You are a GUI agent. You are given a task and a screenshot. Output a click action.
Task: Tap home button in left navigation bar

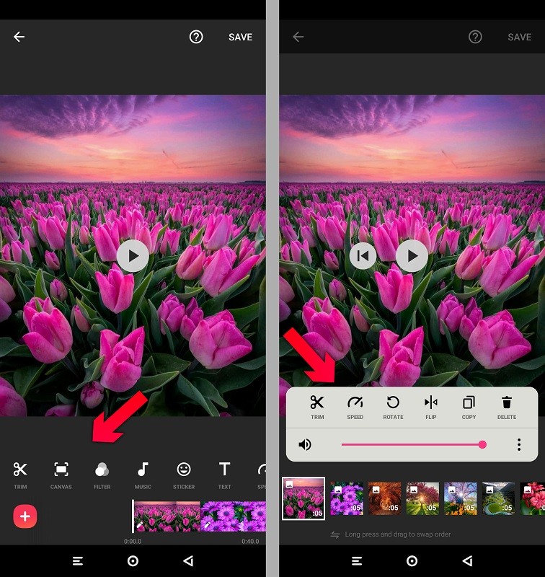tap(133, 561)
